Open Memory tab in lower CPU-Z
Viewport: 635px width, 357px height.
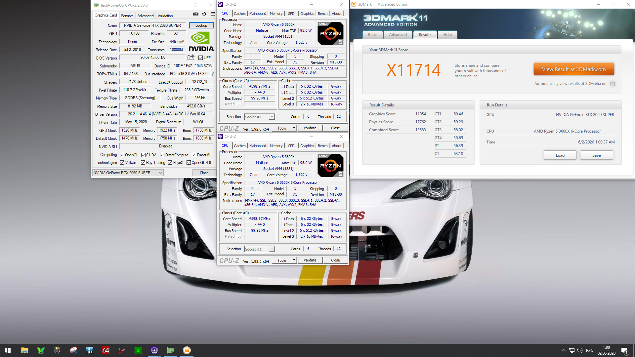(x=276, y=146)
